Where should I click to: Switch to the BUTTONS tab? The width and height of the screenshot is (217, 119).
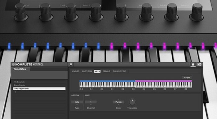tap(87, 71)
